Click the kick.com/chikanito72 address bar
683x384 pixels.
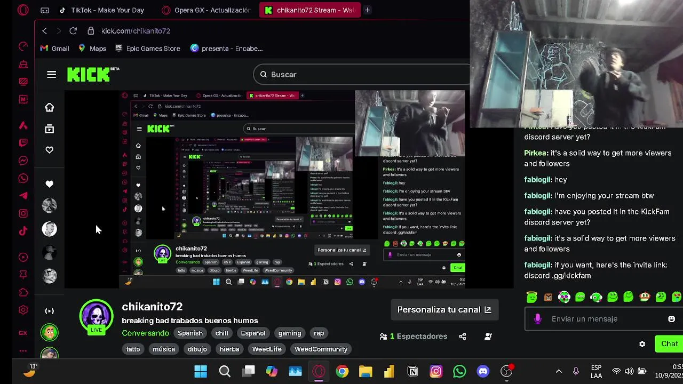pos(136,31)
